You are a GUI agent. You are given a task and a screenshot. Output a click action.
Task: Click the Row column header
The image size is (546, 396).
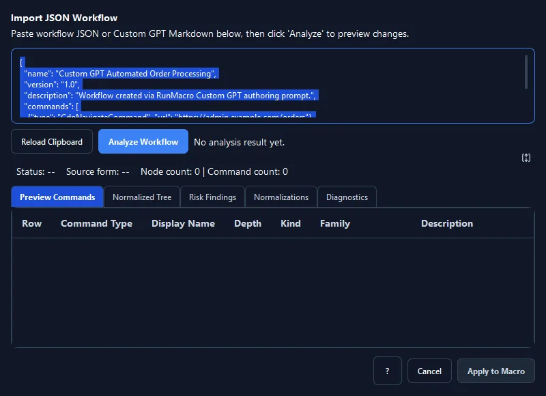coord(31,223)
